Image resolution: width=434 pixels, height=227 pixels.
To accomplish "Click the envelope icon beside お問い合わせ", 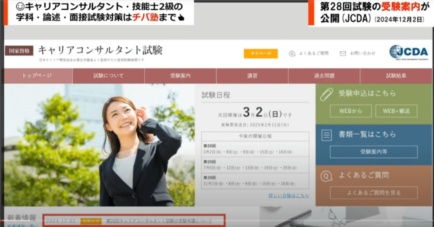I will tap(342, 53).
